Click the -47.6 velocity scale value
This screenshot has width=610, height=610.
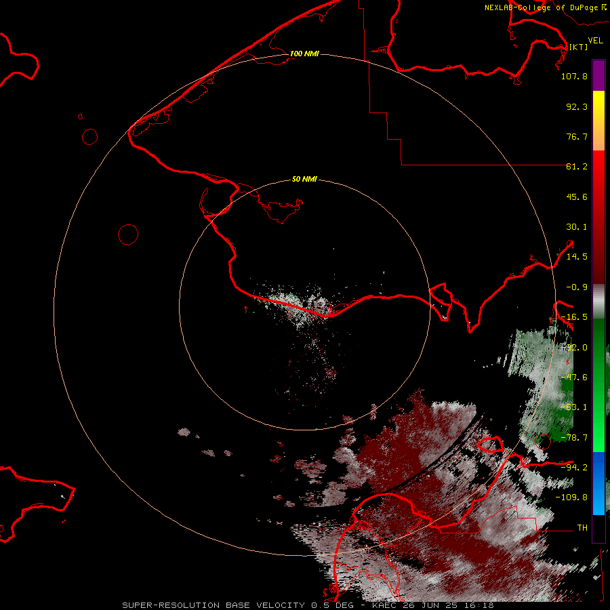click(574, 378)
